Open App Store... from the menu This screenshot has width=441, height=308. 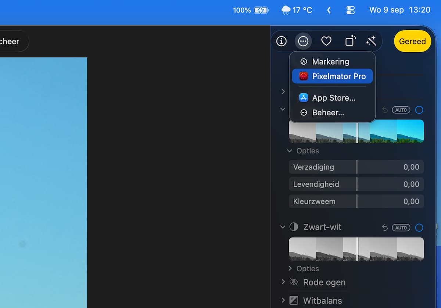[332, 98]
